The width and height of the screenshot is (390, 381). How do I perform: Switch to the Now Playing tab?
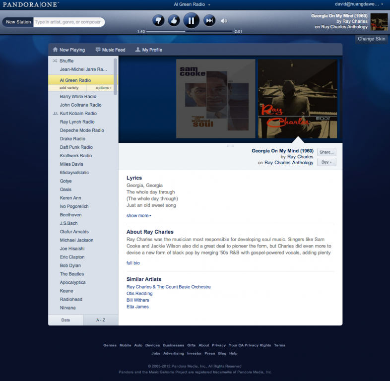click(x=69, y=50)
